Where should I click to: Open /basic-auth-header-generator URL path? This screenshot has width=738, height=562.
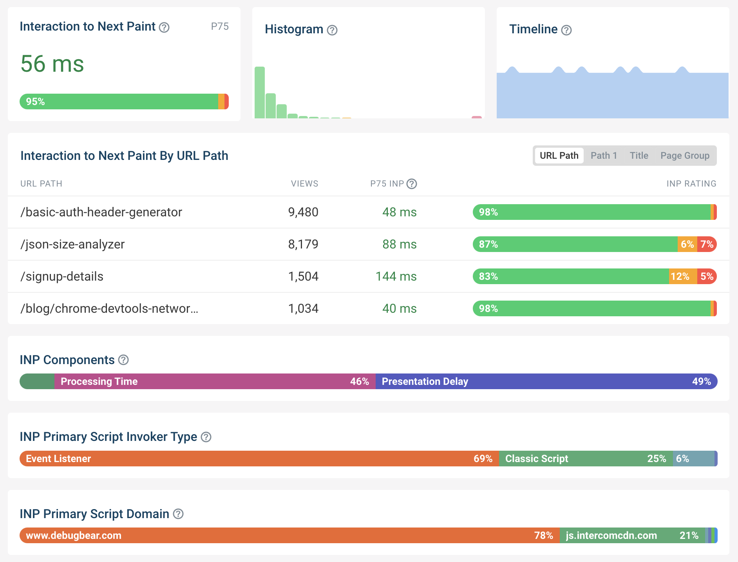101,212
